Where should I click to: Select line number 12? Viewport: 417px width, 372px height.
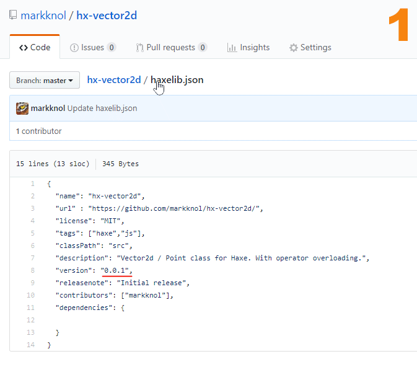tap(31, 320)
